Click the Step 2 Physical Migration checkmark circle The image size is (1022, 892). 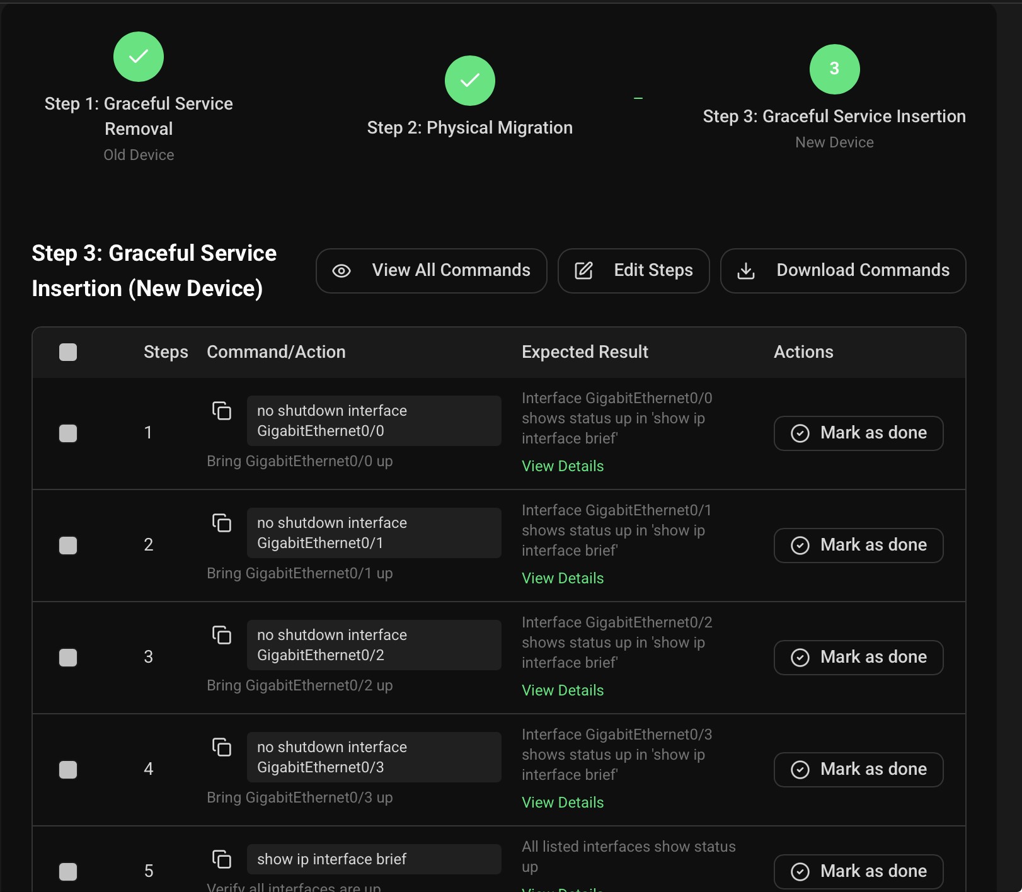pos(470,81)
